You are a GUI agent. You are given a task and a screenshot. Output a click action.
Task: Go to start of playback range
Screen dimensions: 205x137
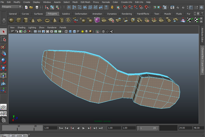pos(61,128)
